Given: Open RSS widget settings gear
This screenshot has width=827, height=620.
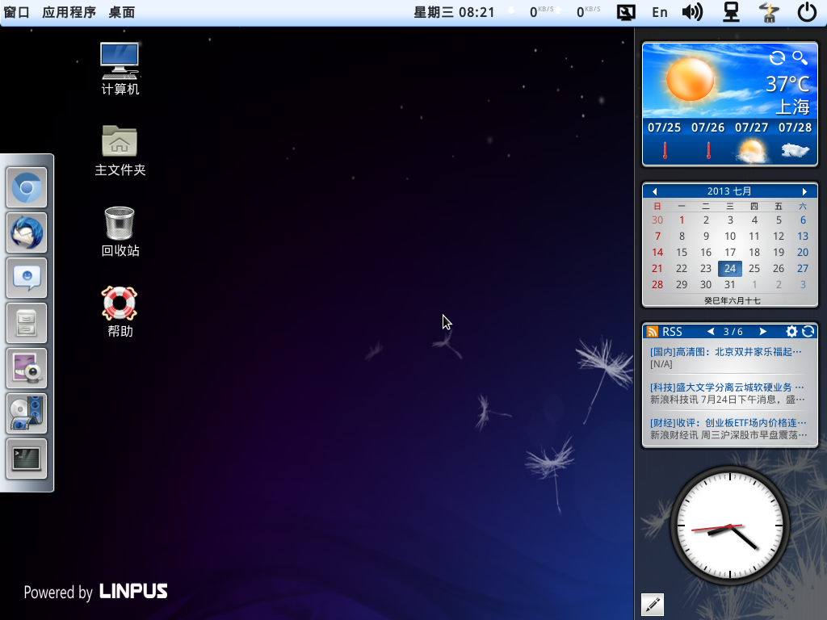Looking at the screenshot, I should point(791,331).
